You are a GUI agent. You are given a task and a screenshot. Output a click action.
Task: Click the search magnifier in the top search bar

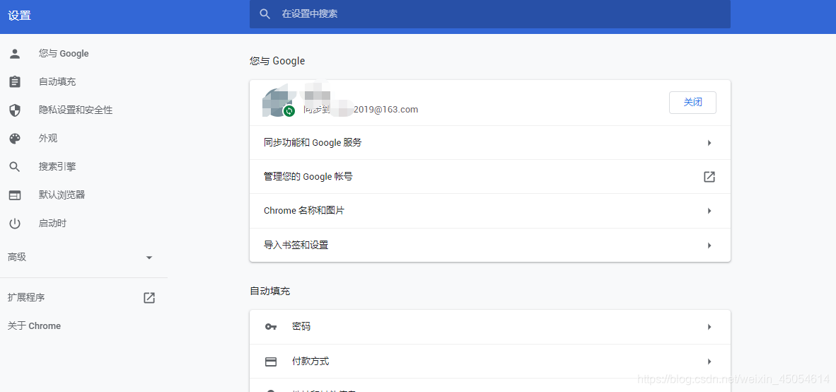coord(265,14)
